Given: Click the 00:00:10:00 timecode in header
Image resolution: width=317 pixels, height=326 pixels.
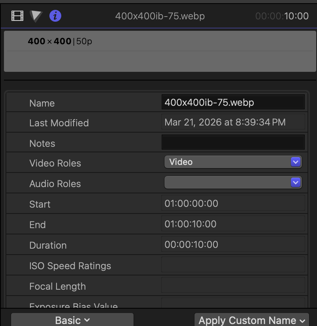Looking at the screenshot, I should [282, 16].
